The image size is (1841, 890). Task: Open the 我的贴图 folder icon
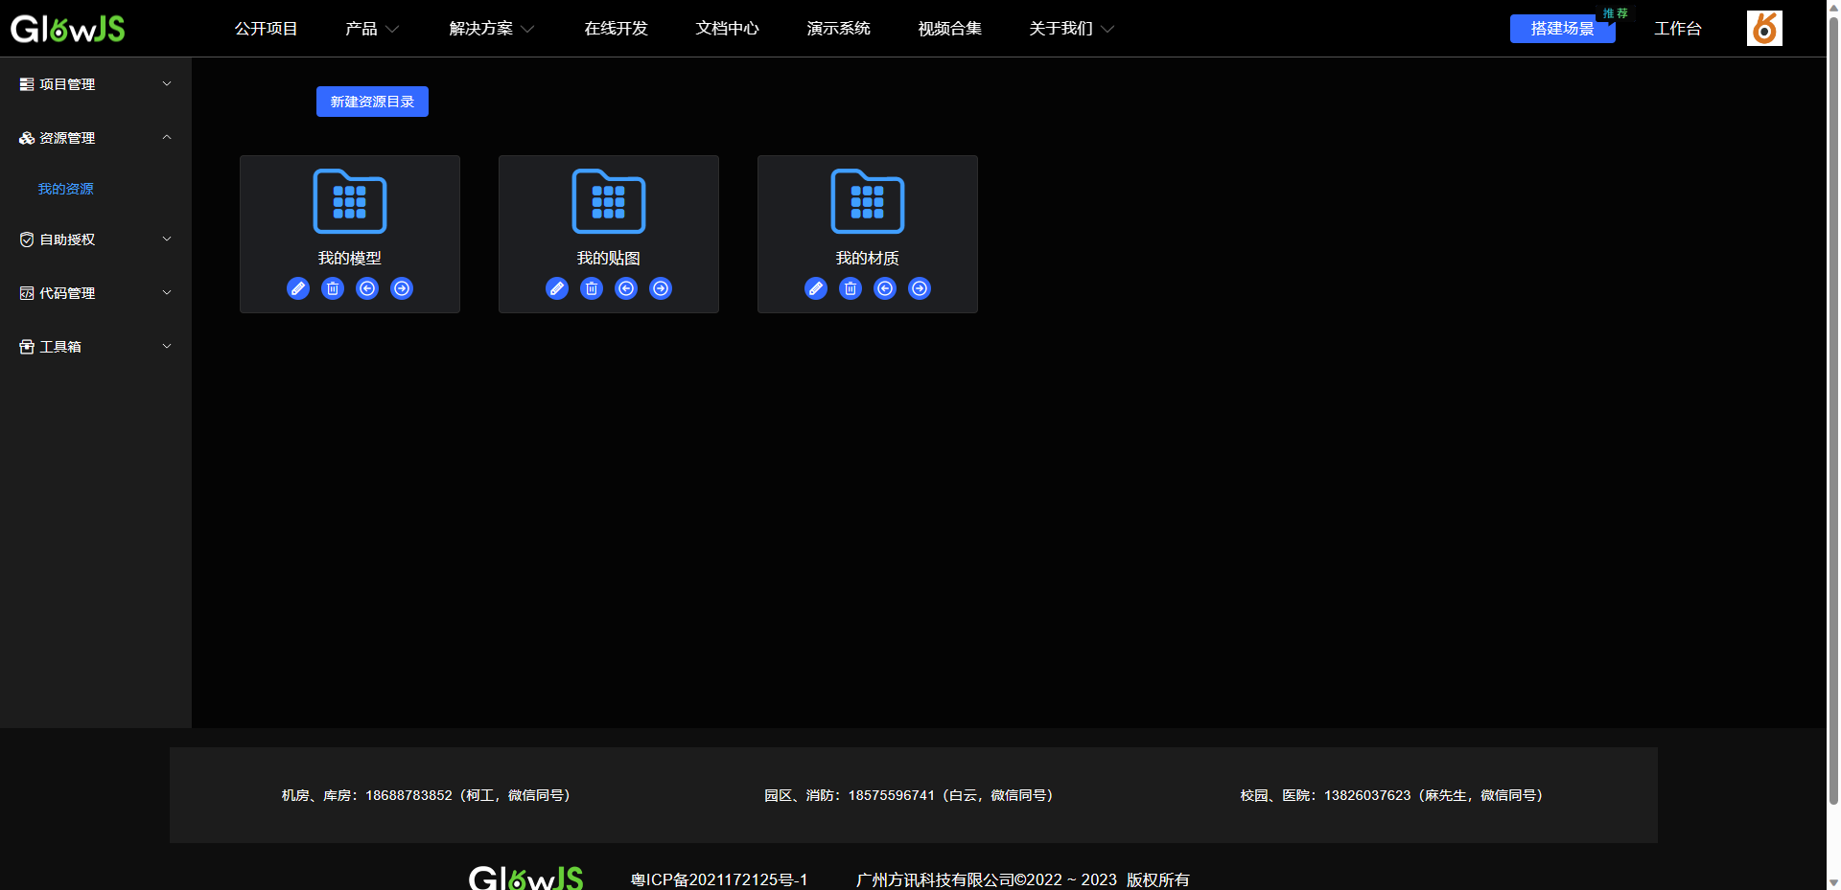pos(609,201)
